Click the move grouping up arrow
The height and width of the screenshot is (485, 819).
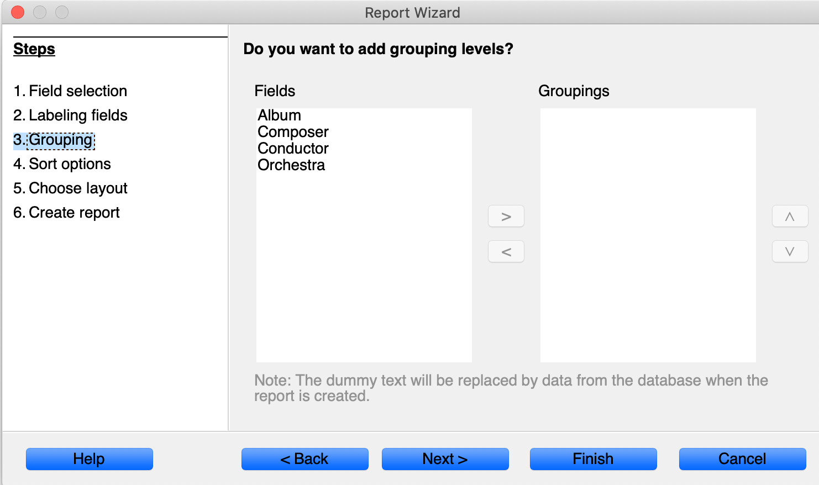[x=790, y=217]
